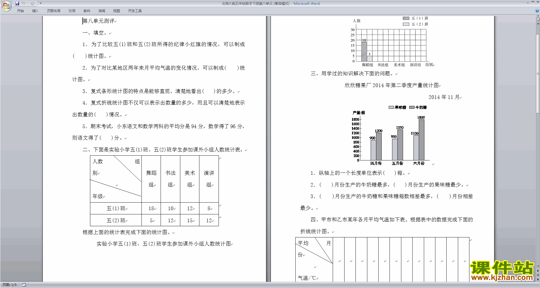Click the 美术组 table column header

point(190,179)
